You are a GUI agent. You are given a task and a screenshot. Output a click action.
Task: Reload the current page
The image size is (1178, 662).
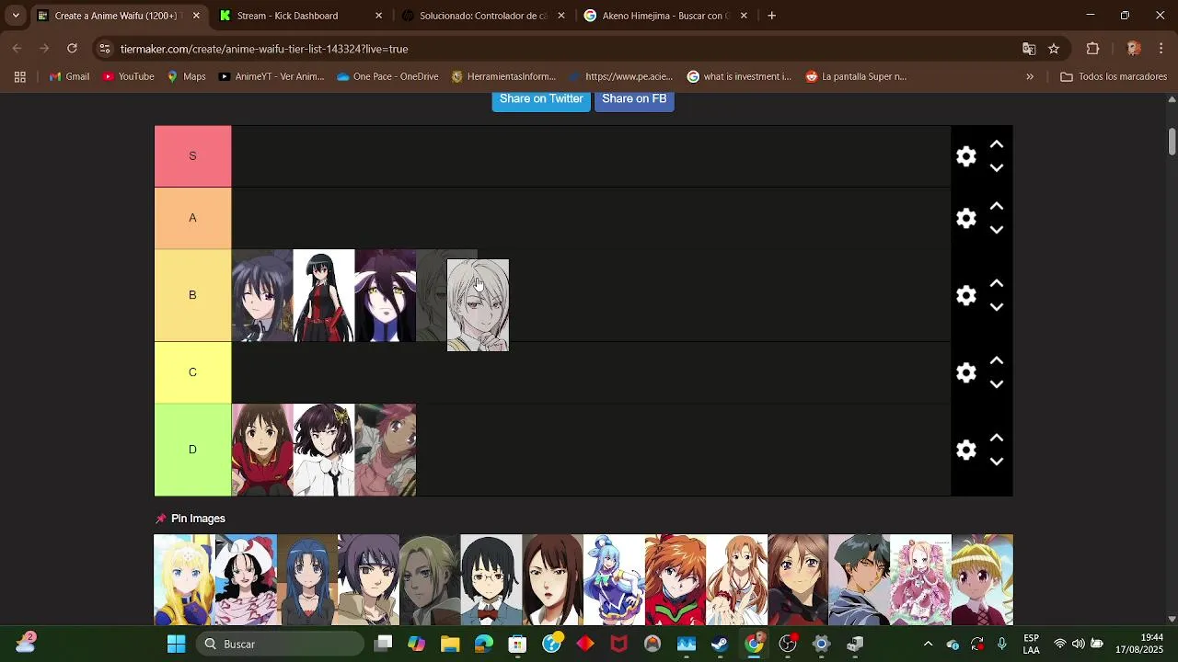click(x=72, y=49)
